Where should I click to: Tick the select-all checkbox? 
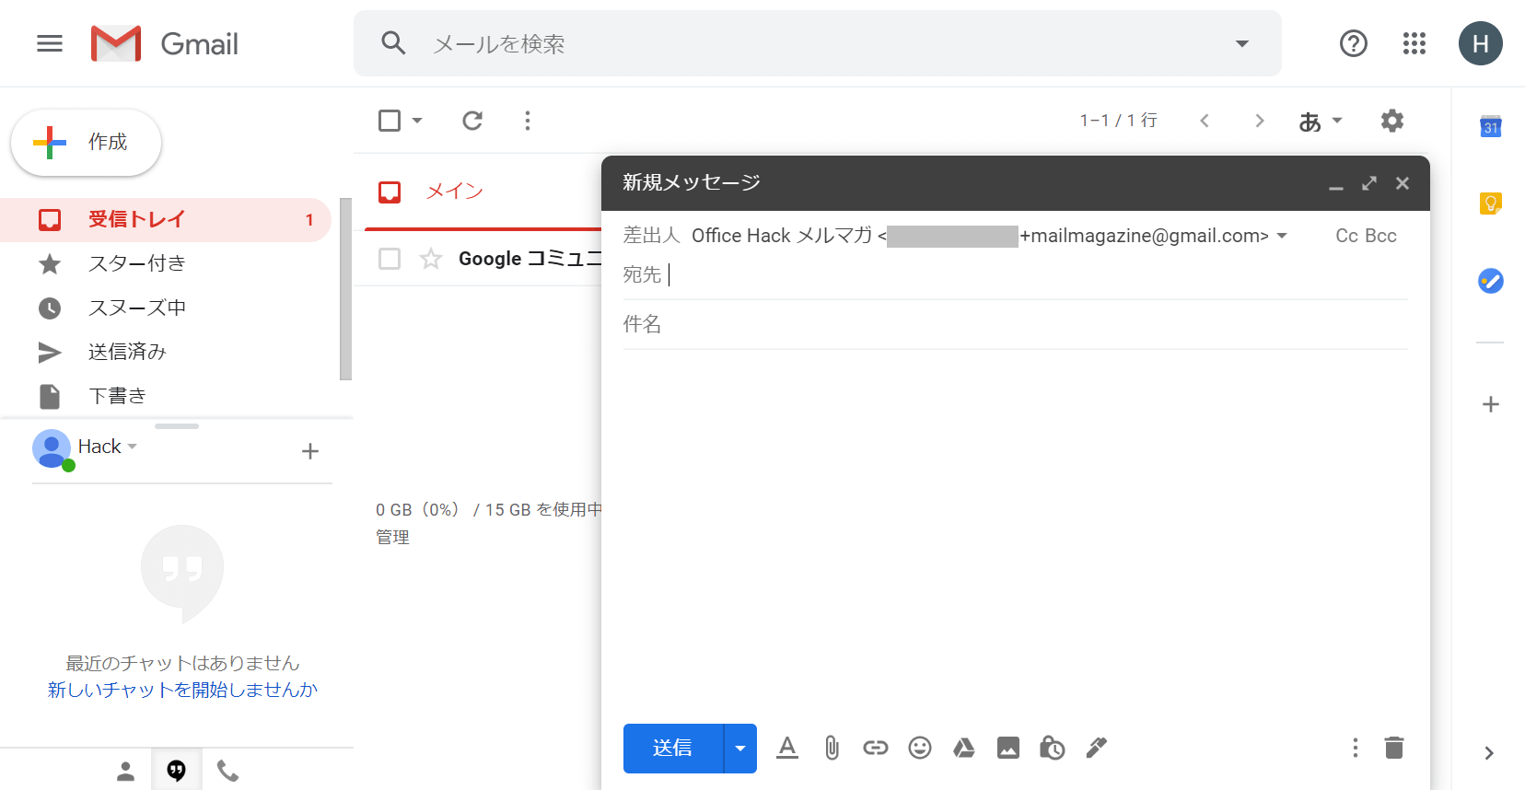click(x=390, y=121)
